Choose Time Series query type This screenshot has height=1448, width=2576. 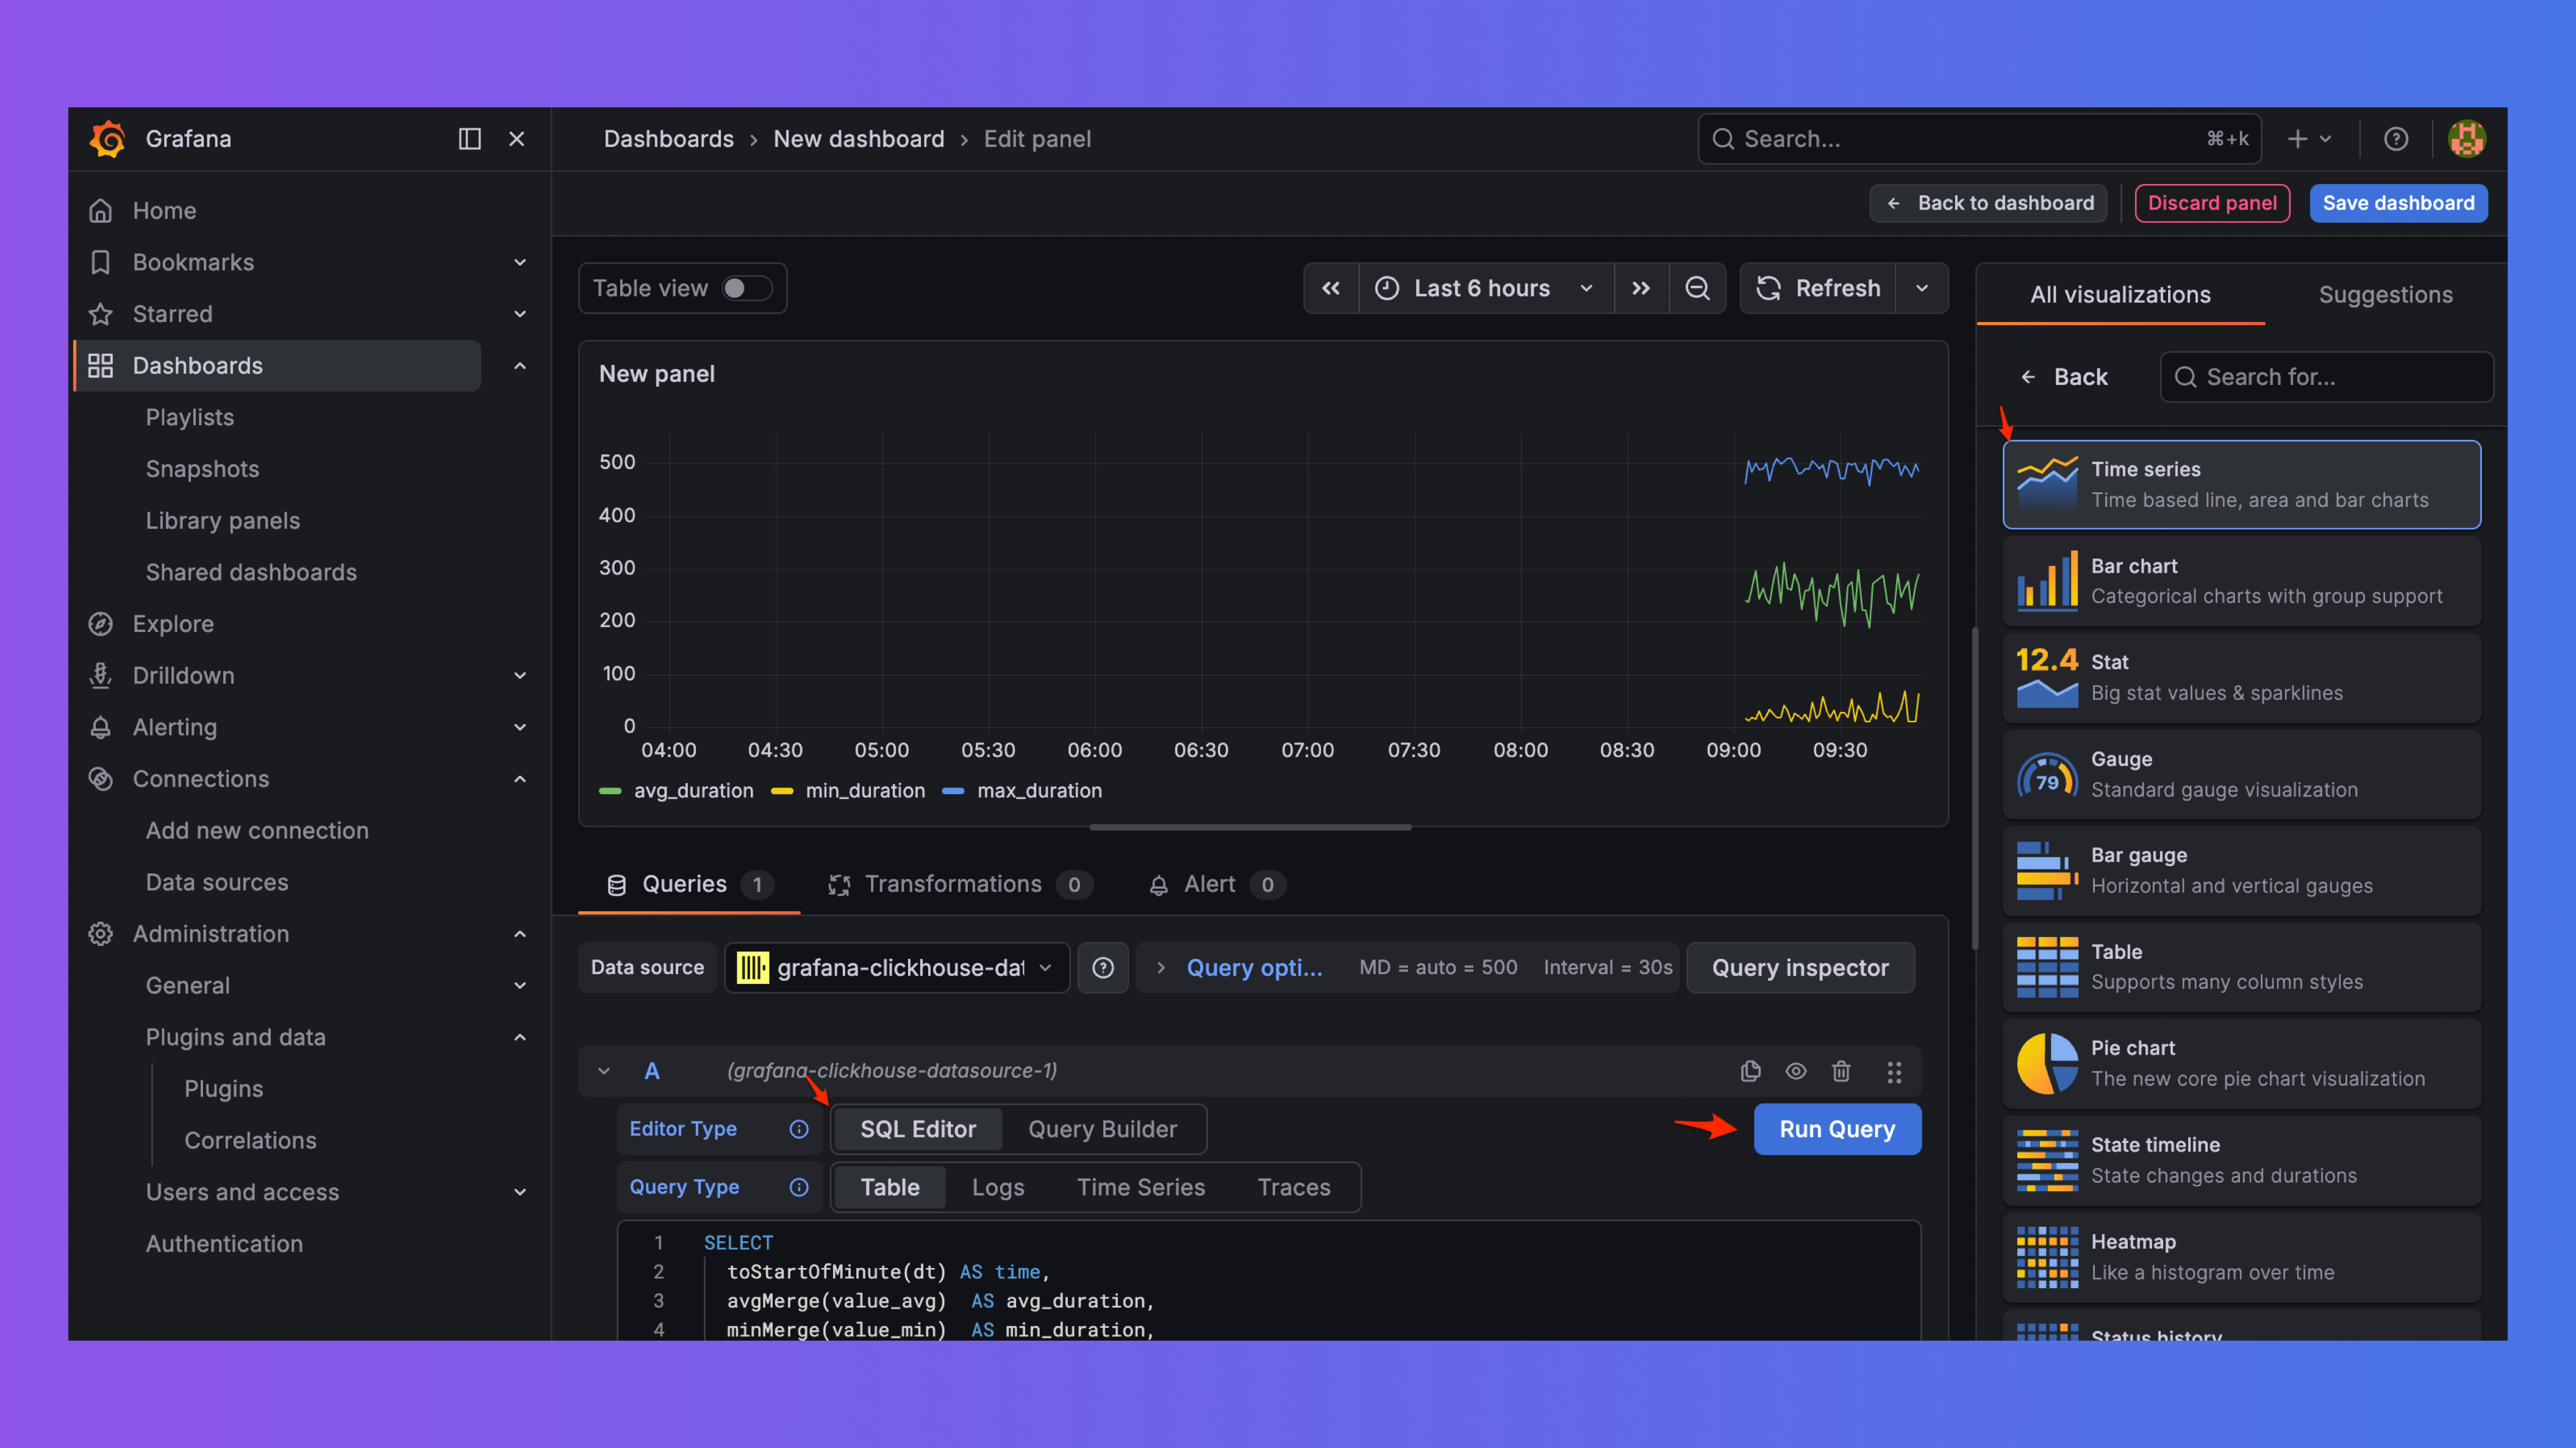click(x=1141, y=1187)
